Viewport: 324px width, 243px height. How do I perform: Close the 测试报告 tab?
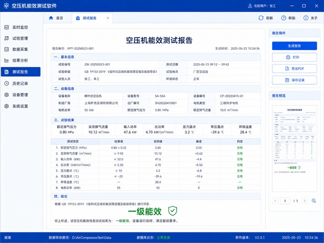(108, 18)
